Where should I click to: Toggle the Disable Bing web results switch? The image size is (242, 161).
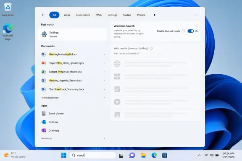[191, 31]
